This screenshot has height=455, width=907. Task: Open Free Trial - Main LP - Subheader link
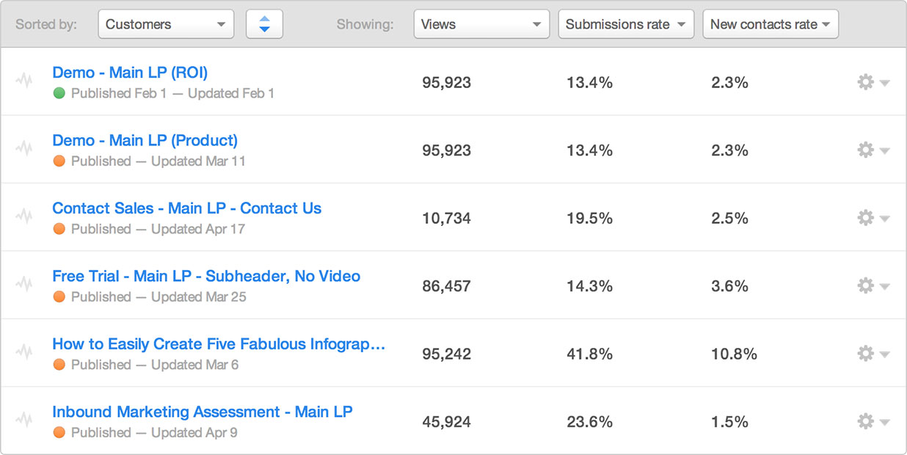point(206,276)
